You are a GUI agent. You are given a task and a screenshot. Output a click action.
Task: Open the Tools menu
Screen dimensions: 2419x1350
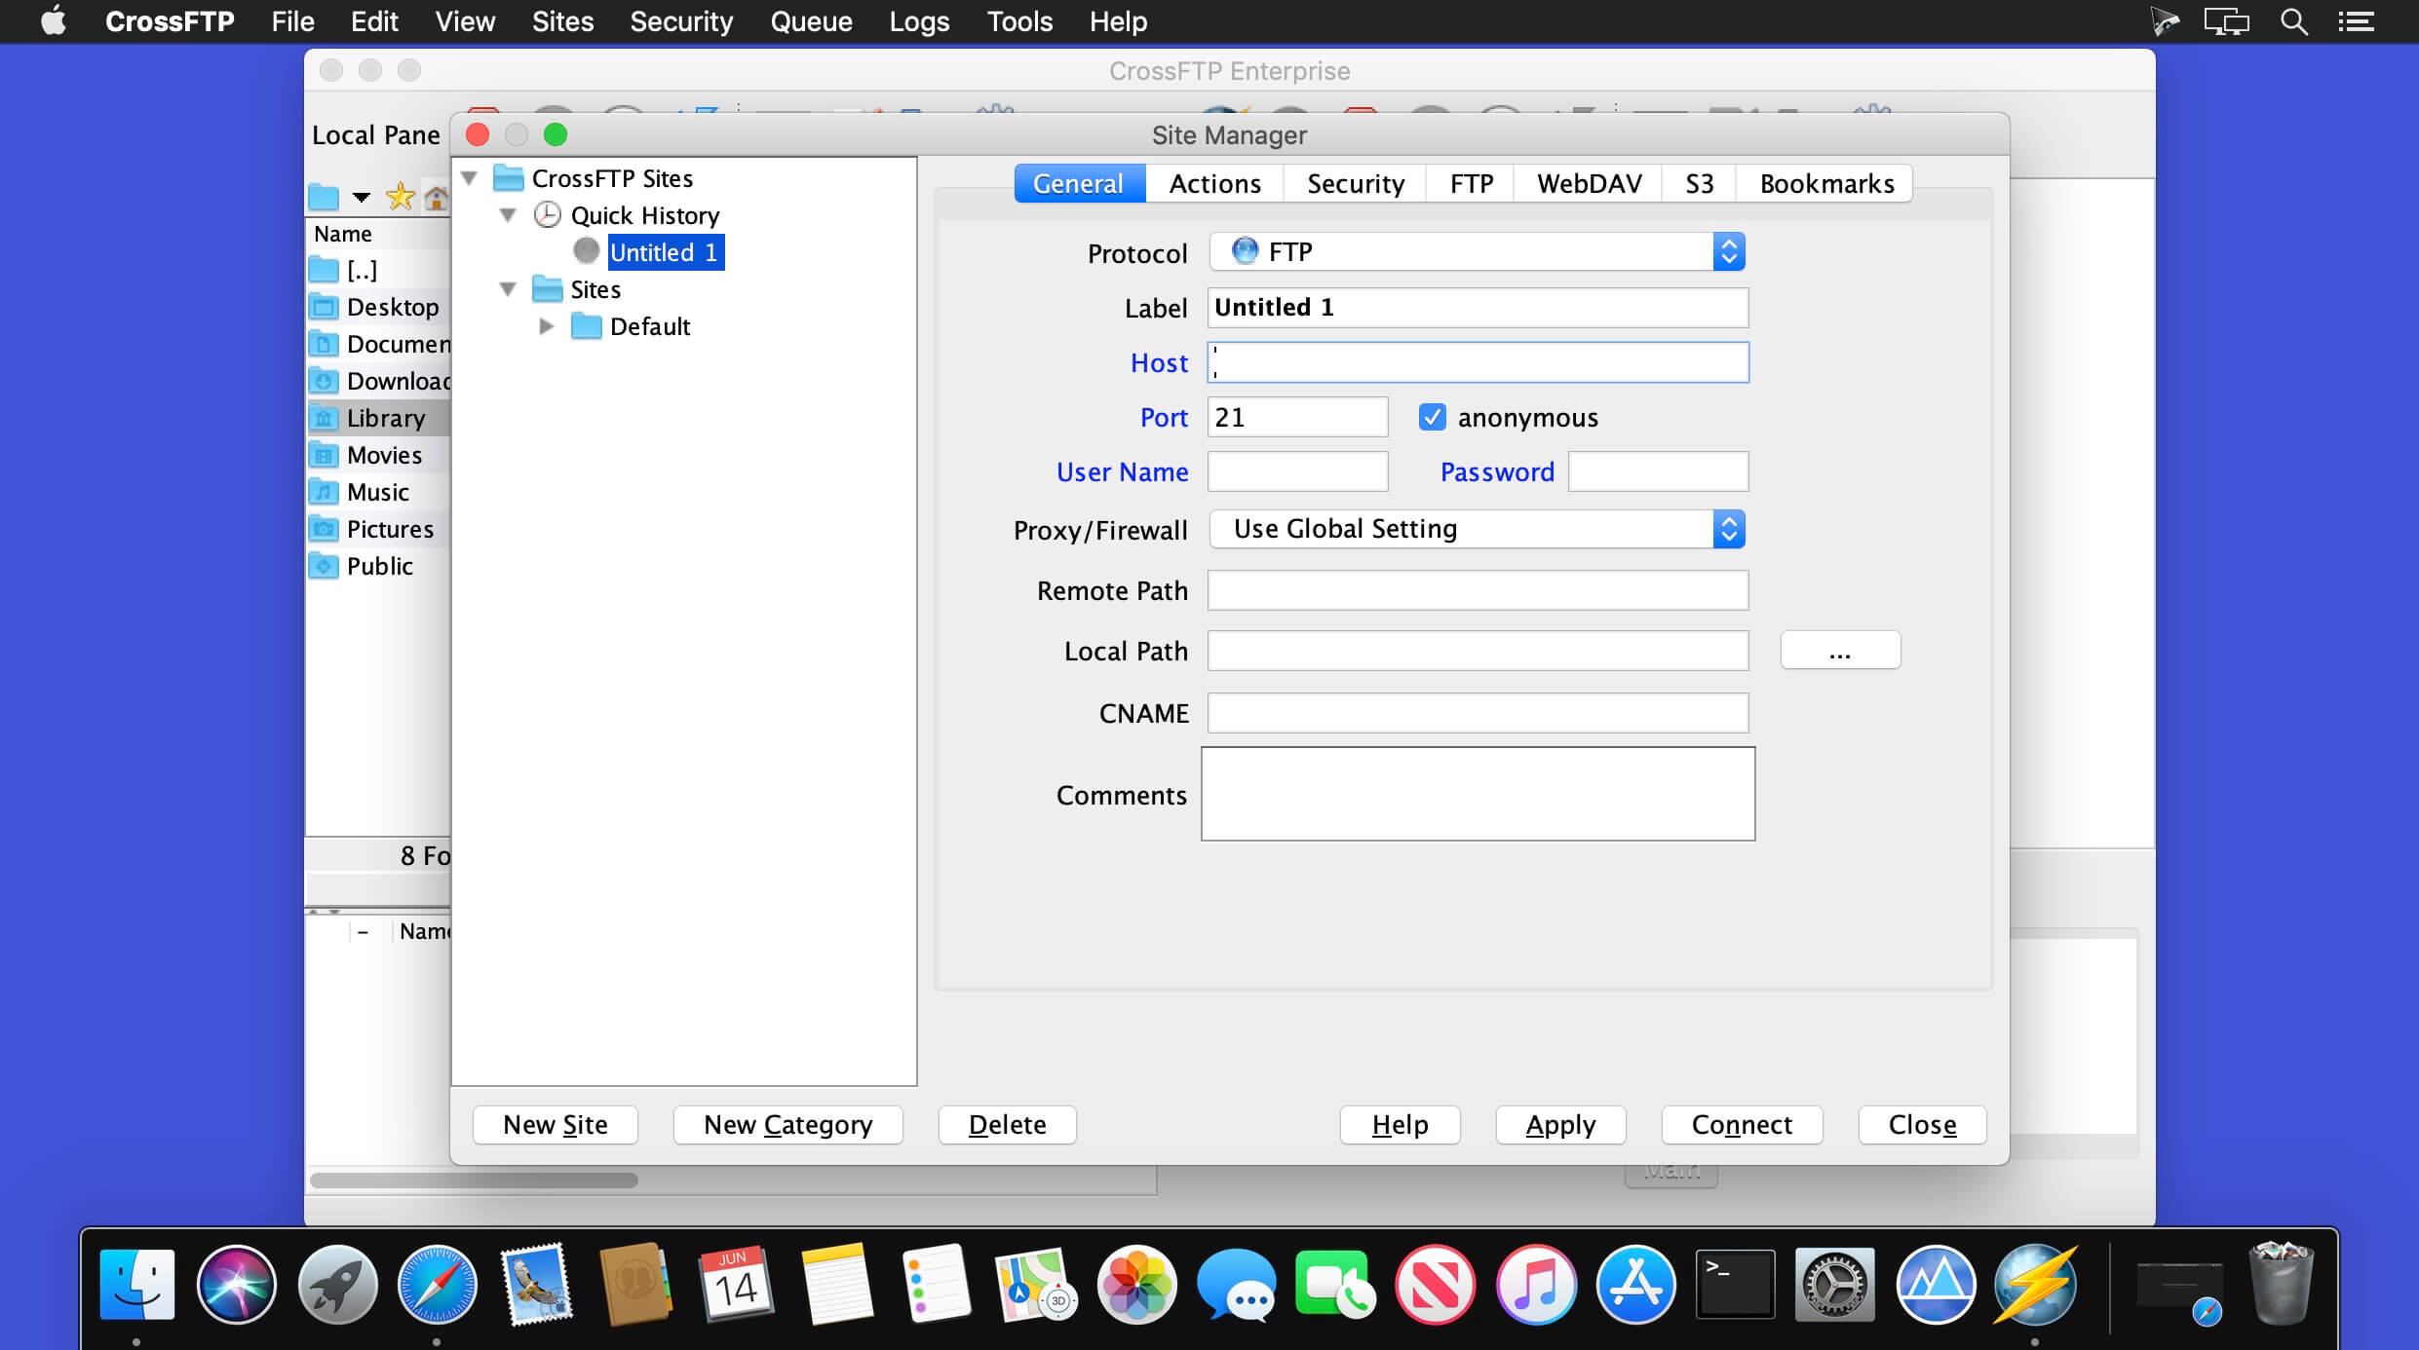coord(1019,21)
